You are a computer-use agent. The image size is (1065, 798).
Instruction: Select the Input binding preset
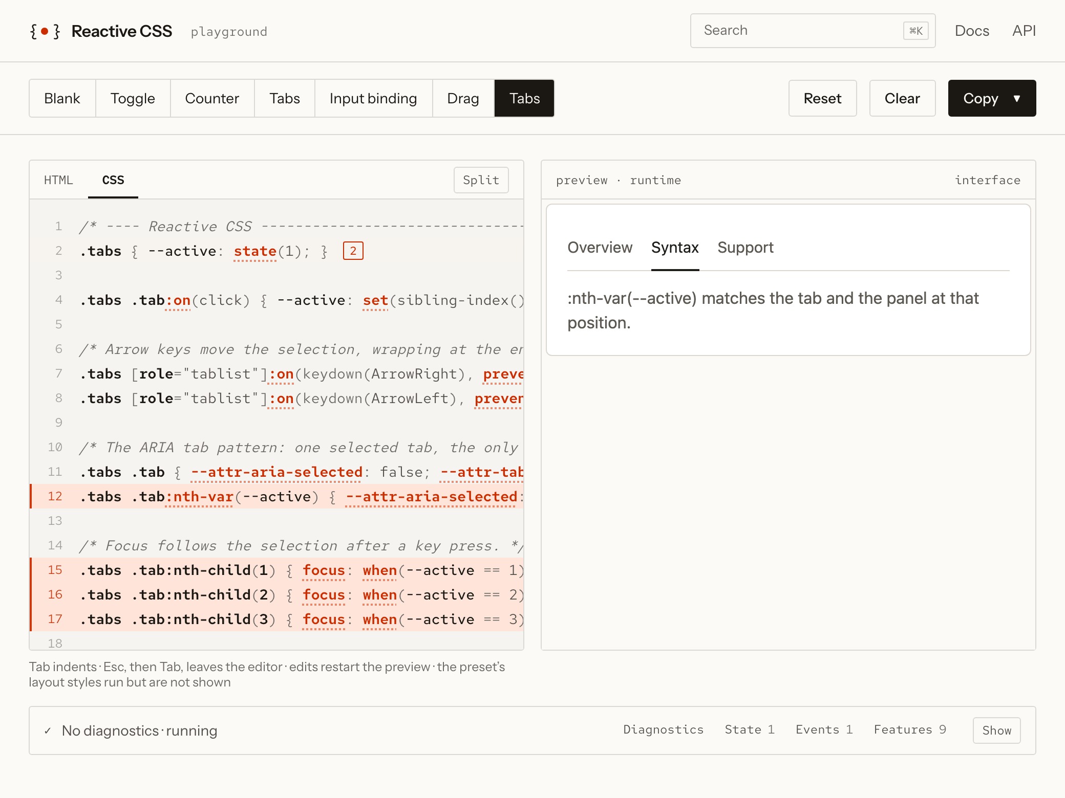click(x=374, y=98)
